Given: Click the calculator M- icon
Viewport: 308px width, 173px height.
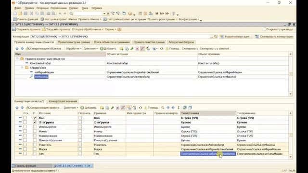Looking at the screenshot, I should click(x=167, y=13).
